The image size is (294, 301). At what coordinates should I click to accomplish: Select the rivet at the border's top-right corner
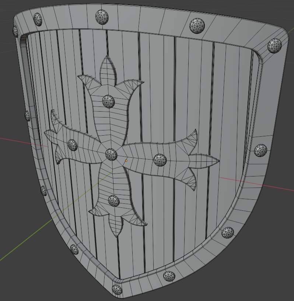point(274,45)
